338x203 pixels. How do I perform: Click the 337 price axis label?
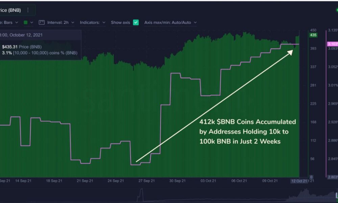click(313, 67)
